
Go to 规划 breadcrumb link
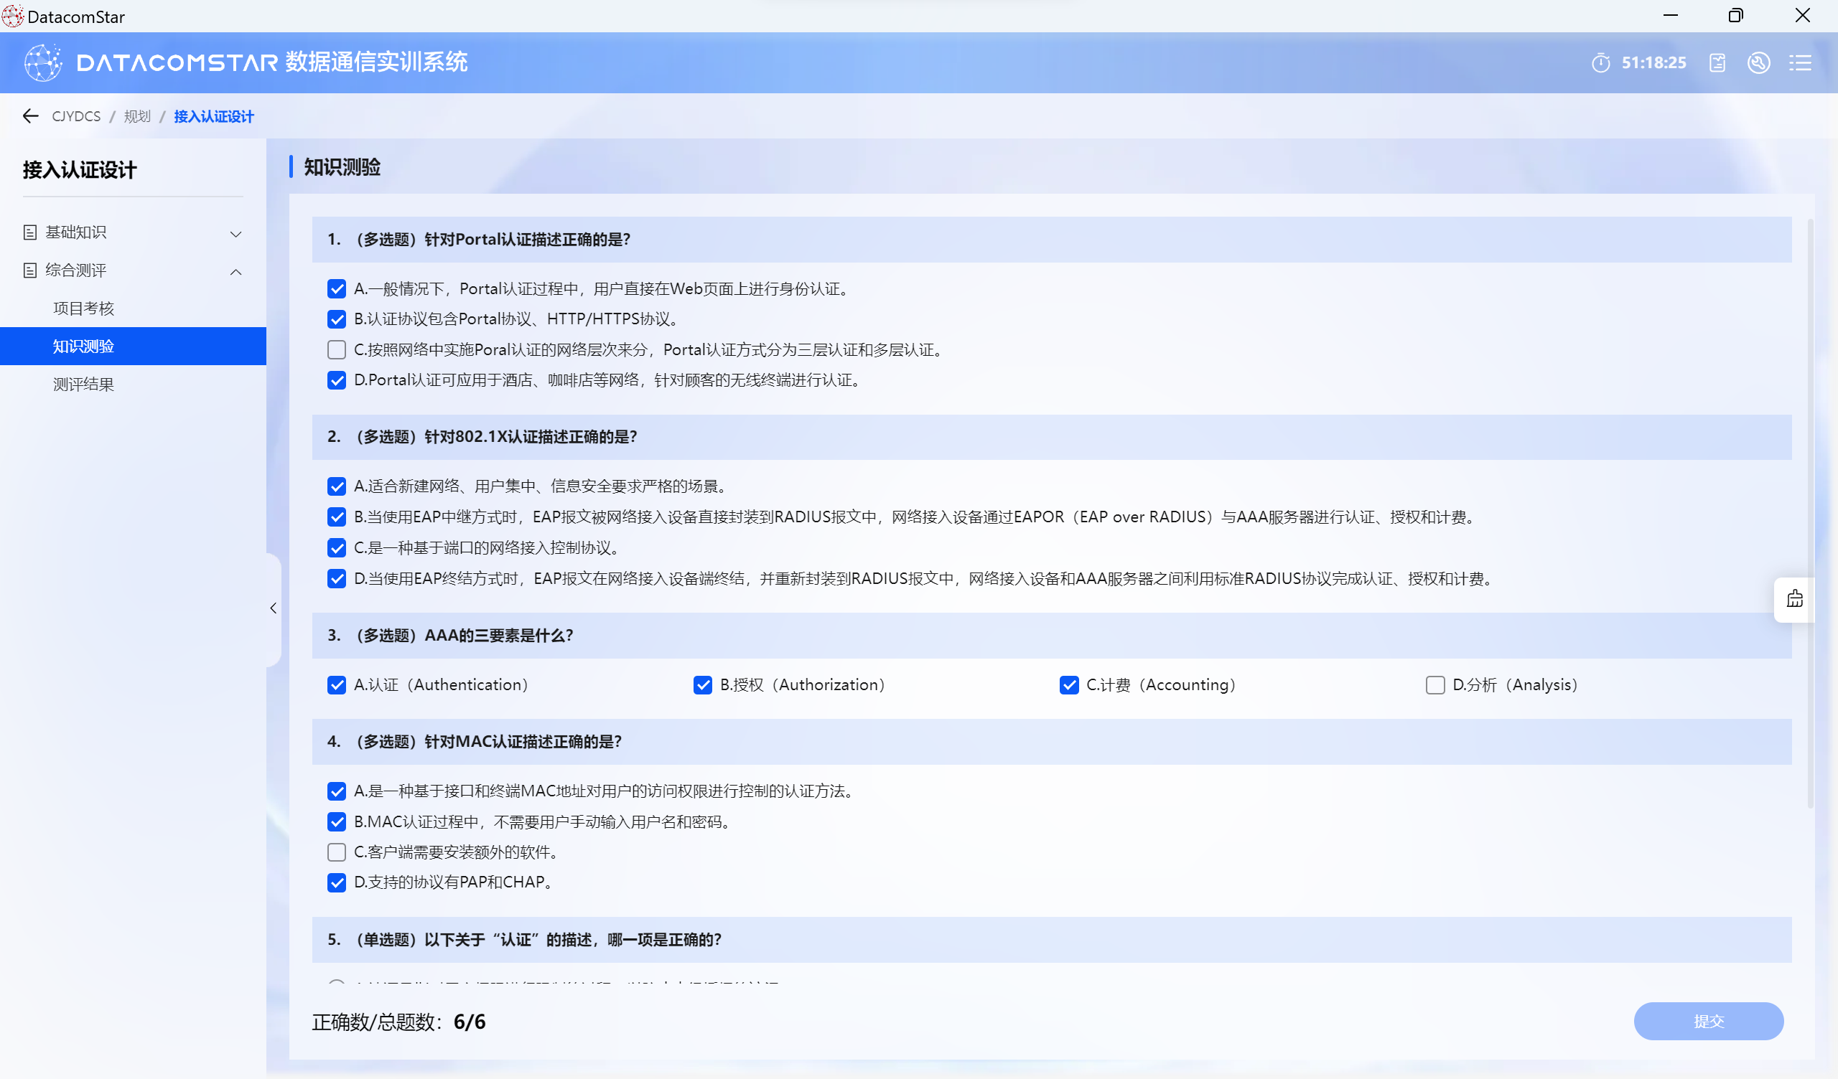137,117
